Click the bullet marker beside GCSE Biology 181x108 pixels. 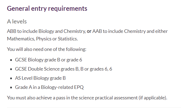[11, 60]
